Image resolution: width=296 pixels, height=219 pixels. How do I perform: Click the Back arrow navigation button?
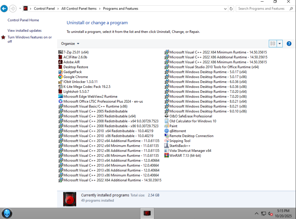click(4, 8)
